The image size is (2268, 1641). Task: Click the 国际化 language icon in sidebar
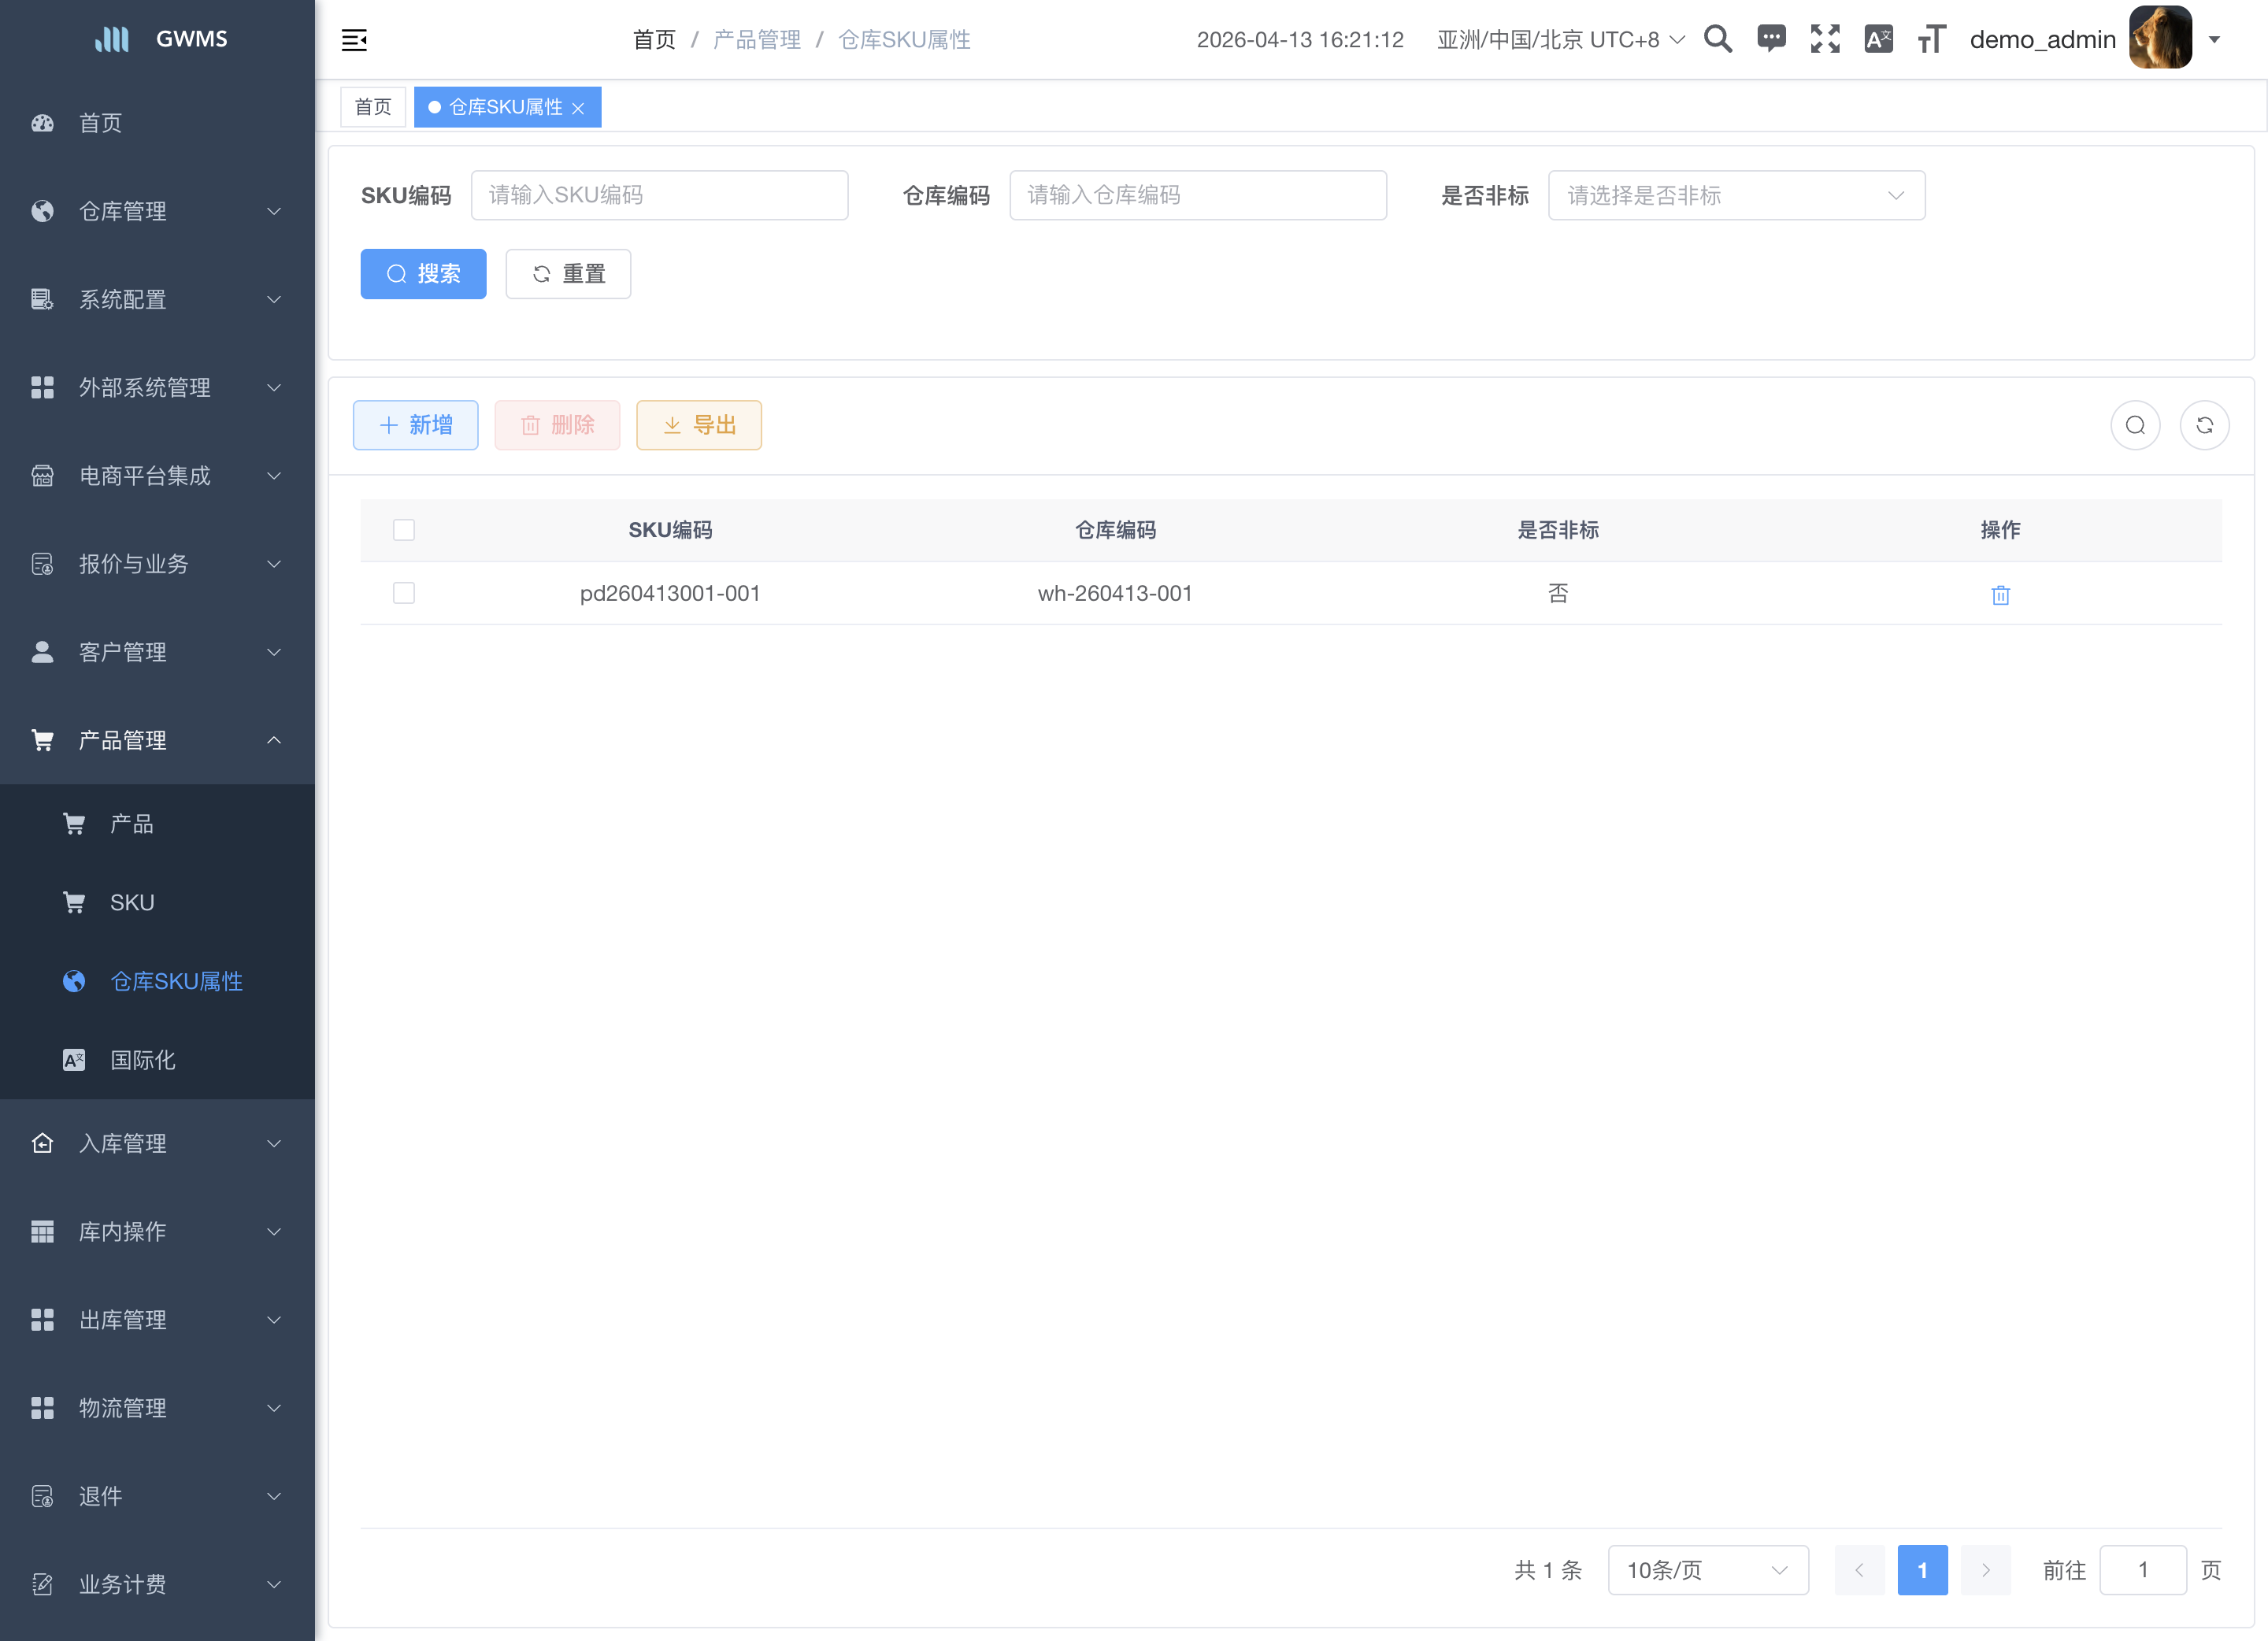point(74,1060)
